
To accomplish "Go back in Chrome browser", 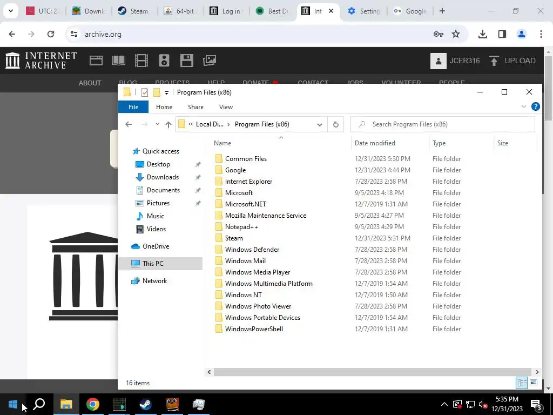I will 12,34.
